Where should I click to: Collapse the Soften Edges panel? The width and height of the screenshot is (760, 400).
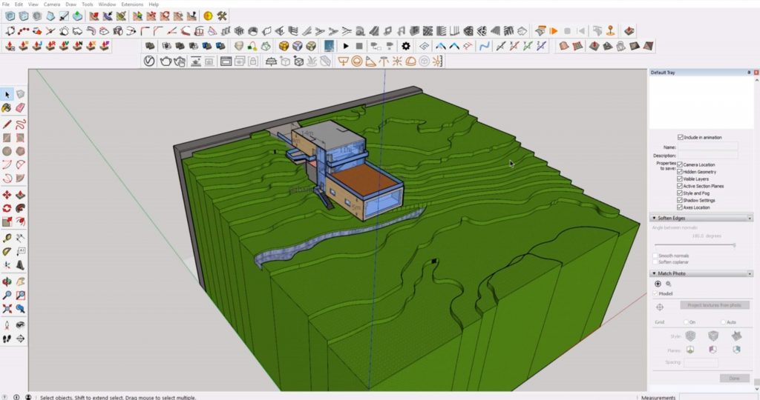click(x=654, y=218)
